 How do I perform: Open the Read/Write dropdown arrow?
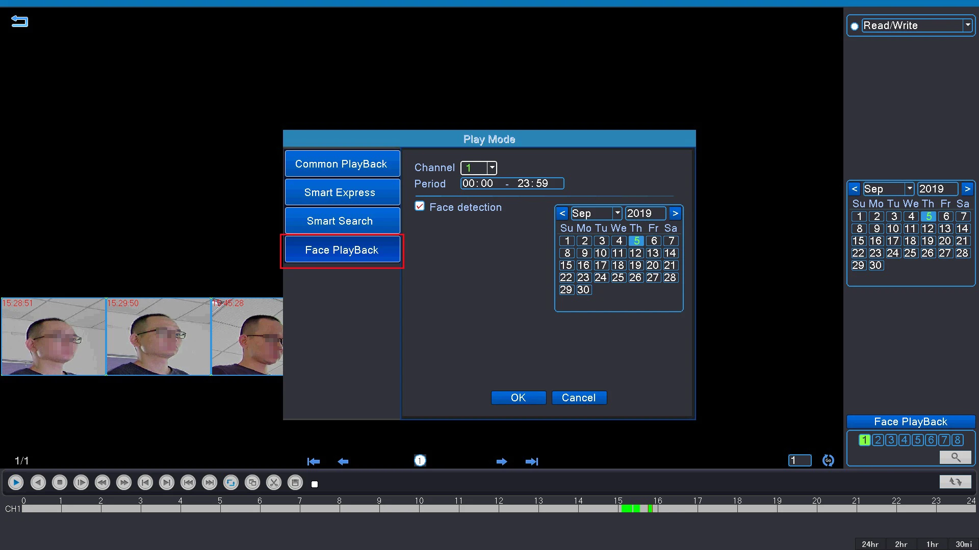pyautogui.click(x=967, y=25)
